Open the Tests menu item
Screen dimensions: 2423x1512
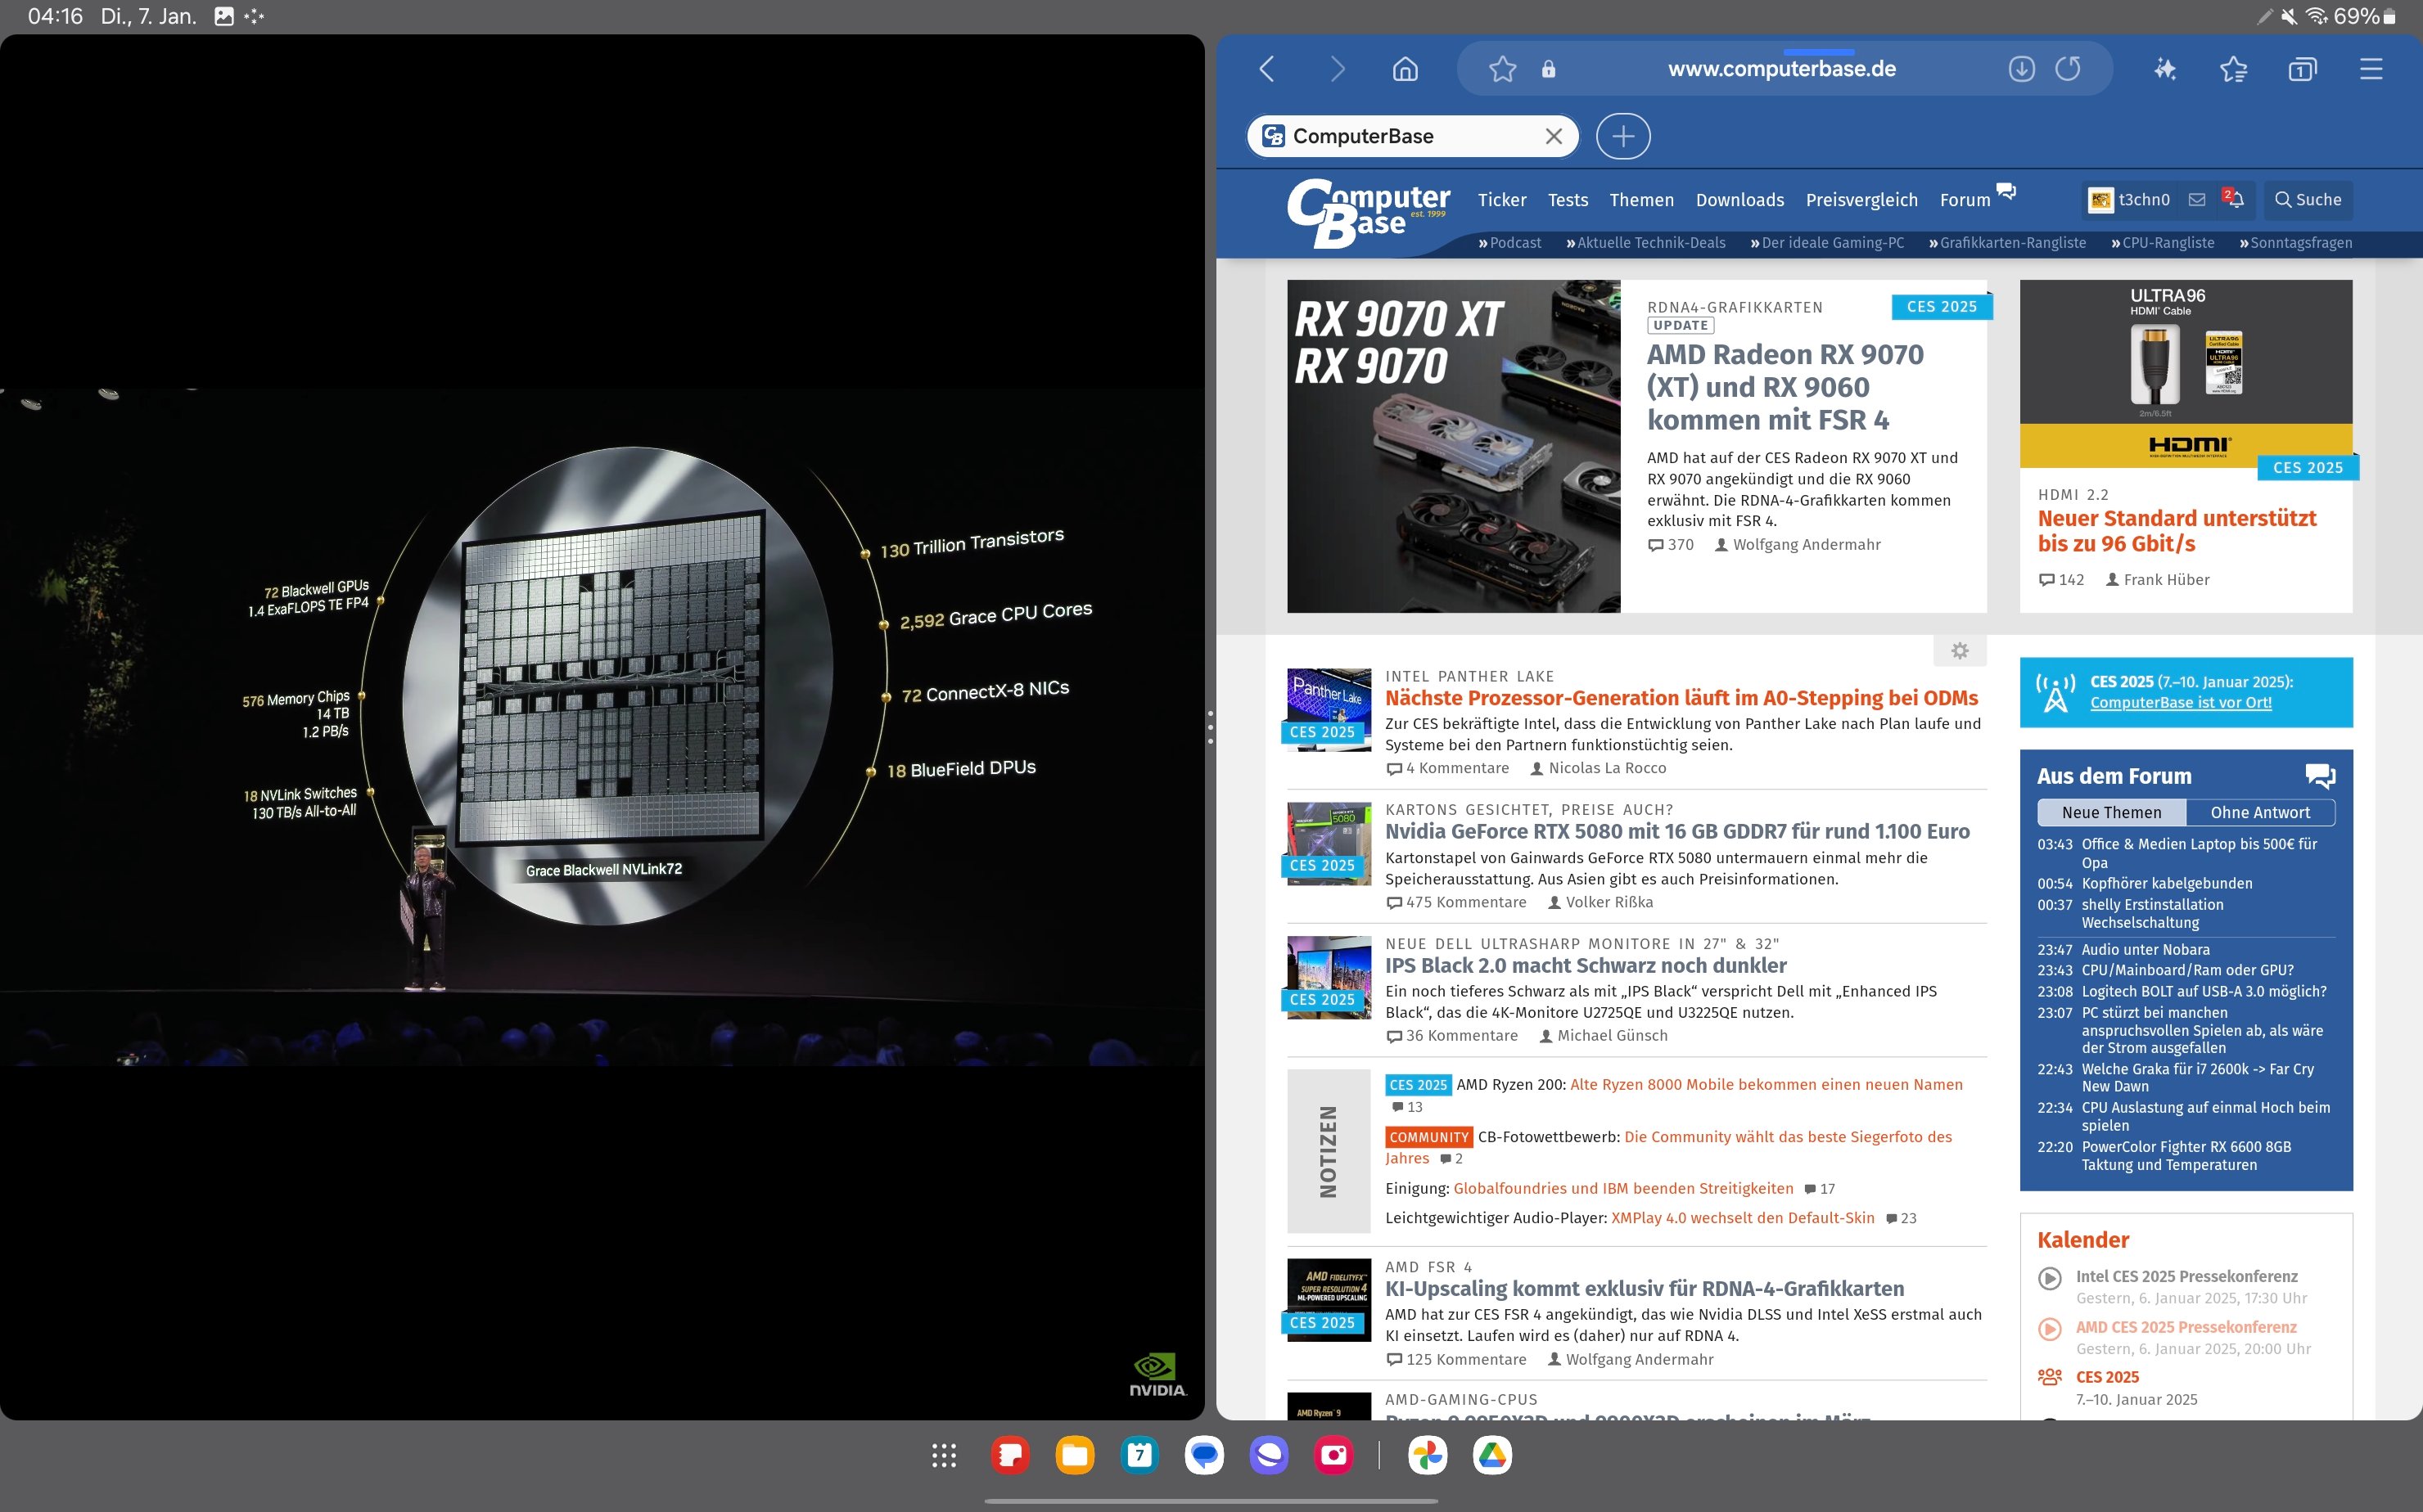[x=1567, y=200]
